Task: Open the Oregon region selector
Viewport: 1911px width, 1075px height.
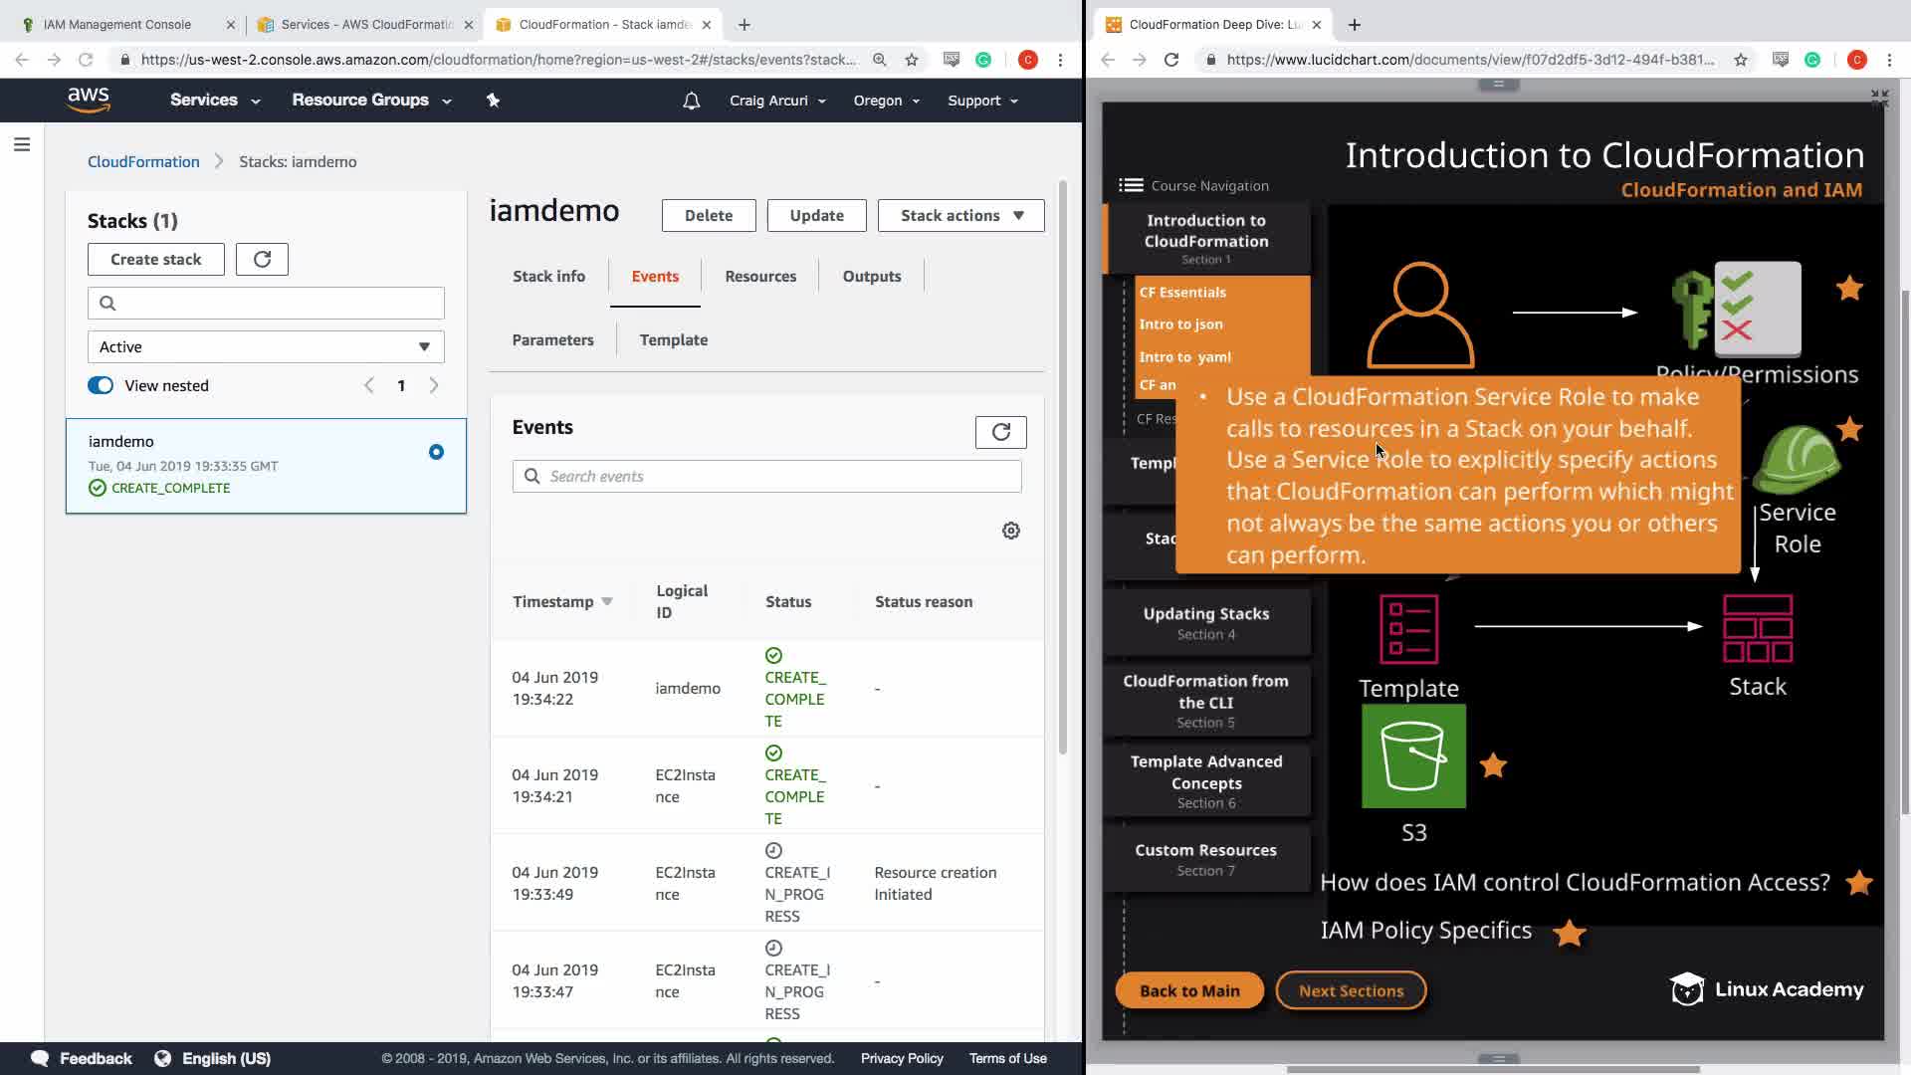Action: pos(886,101)
